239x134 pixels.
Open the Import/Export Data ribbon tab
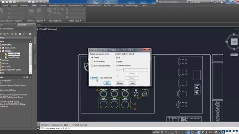point(57,6)
